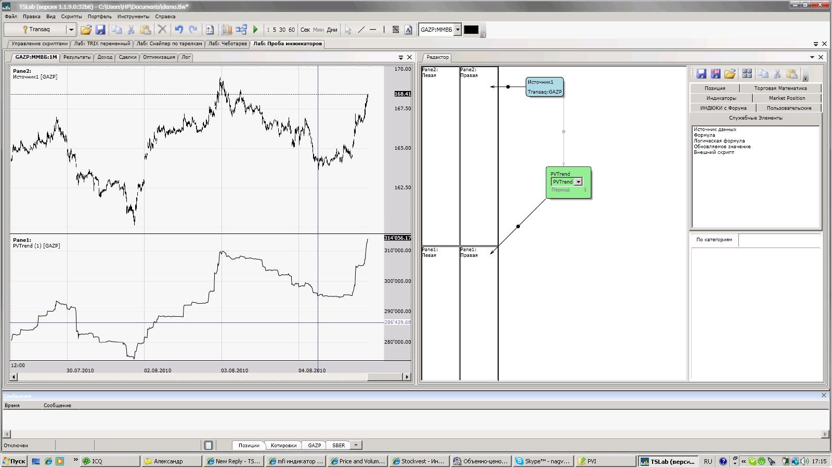
Task: Toggle the Сек timeframe button
Action: (x=305, y=30)
